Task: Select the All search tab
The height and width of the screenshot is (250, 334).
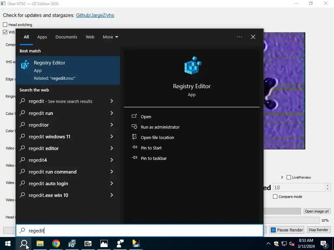Action: pyautogui.click(x=26, y=37)
